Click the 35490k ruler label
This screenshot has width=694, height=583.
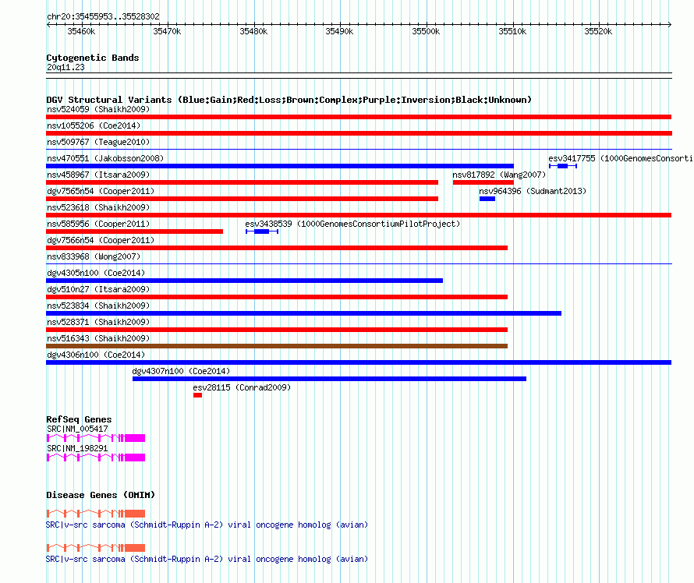pyautogui.click(x=339, y=31)
